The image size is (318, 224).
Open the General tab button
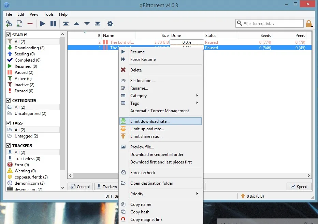(80, 186)
